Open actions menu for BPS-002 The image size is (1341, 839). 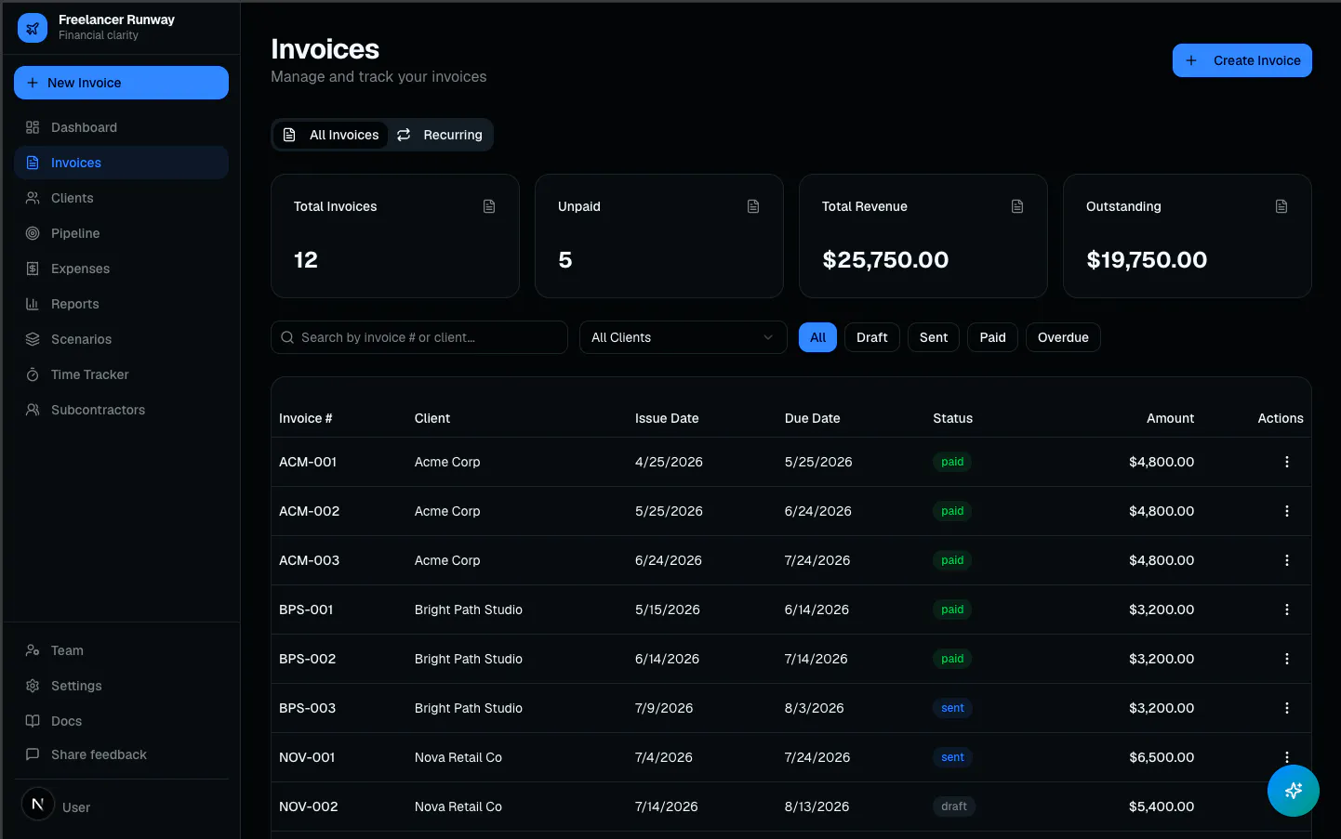(1287, 659)
